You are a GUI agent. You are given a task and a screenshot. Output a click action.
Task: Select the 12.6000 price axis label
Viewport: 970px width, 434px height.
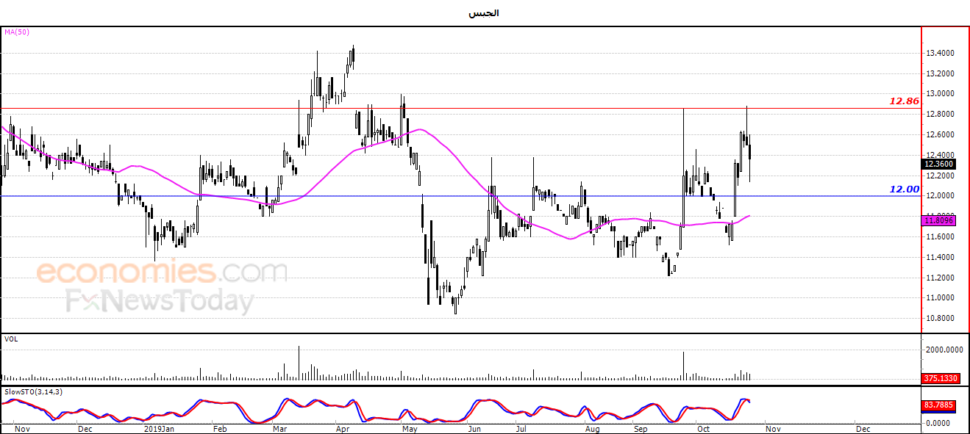(x=940, y=135)
